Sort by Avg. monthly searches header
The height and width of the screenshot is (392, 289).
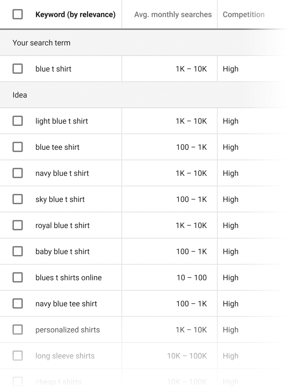(173, 14)
